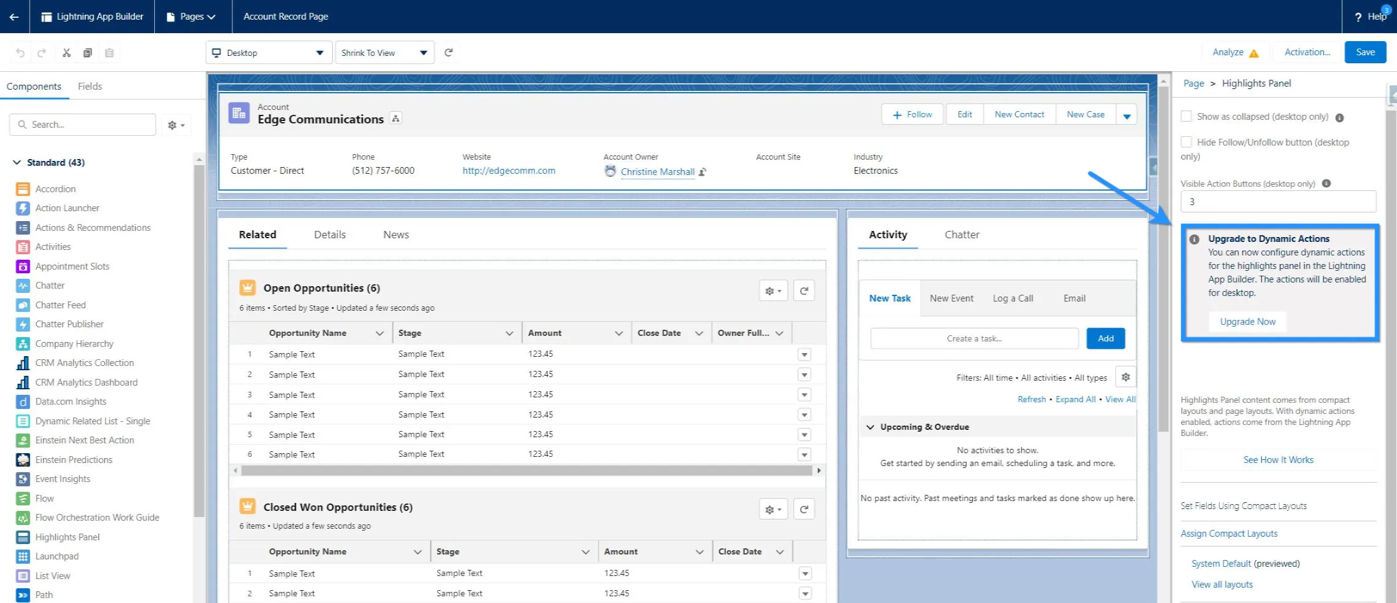Click the Activation button
1397x603 pixels.
[1307, 52]
